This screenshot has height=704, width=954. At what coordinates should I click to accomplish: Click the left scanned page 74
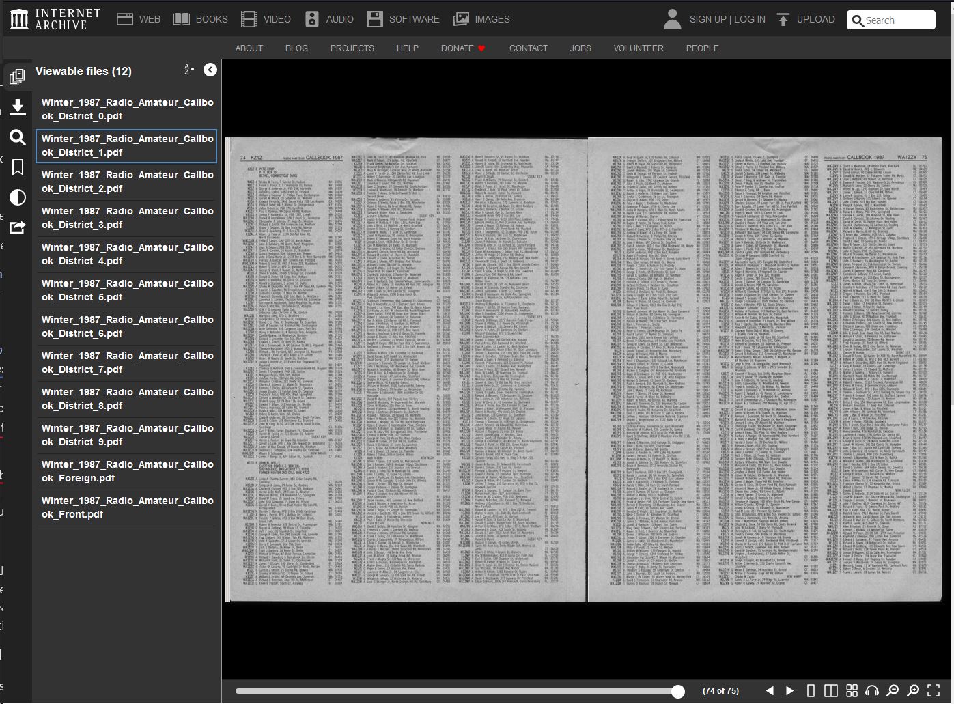tap(407, 369)
